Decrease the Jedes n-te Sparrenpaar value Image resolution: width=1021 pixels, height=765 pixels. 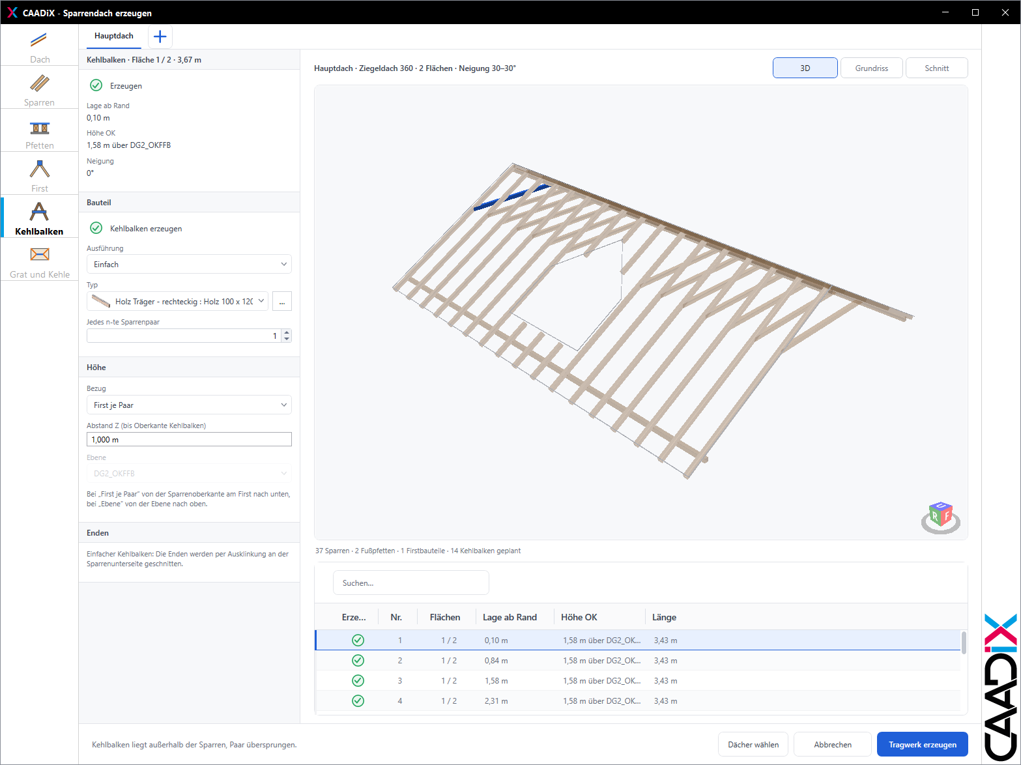287,339
